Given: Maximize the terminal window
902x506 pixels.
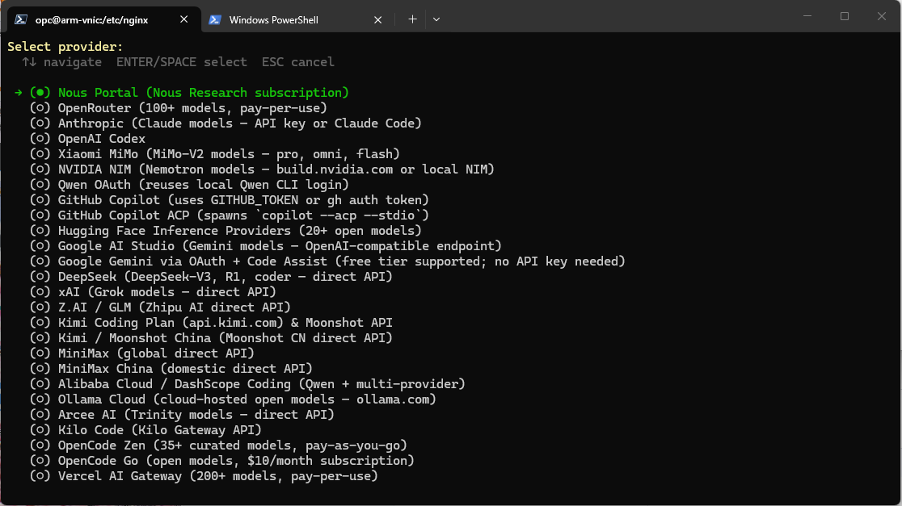Looking at the screenshot, I should coord(845,16).
